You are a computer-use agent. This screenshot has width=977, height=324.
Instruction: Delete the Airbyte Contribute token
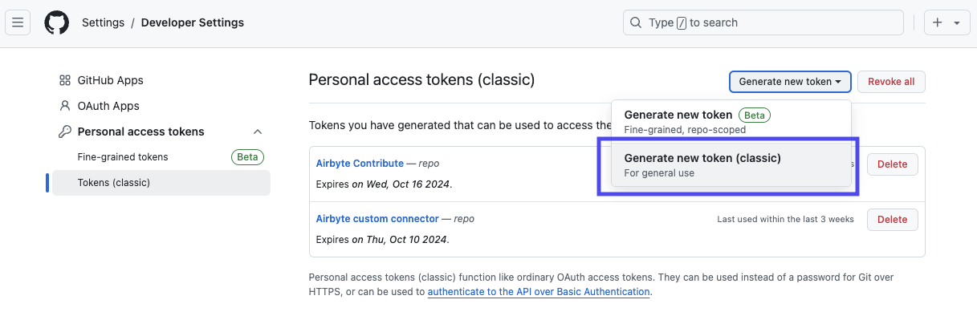tap(892, 164)
